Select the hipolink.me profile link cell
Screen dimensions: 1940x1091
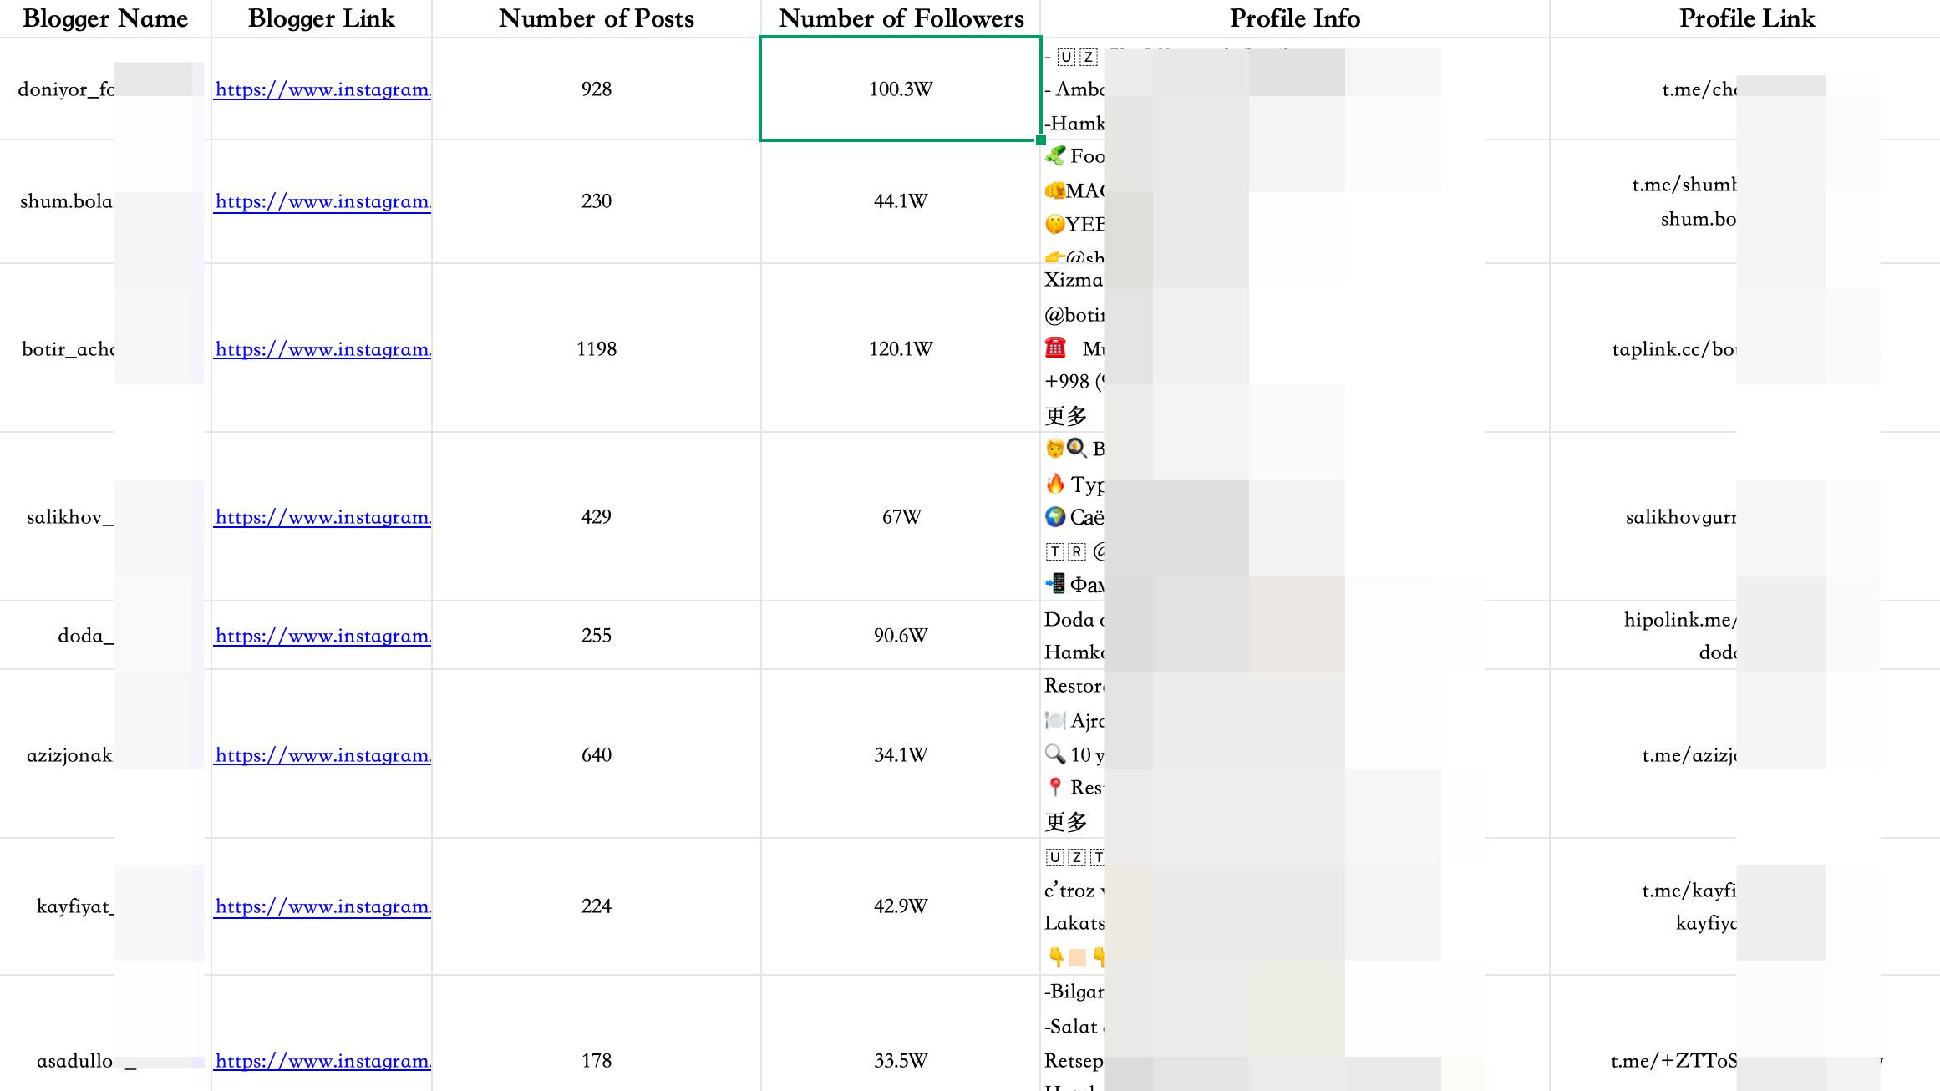(x=1745, y=635)
